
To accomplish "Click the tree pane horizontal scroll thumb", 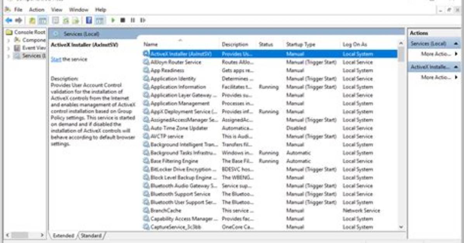I will (20, 235).
